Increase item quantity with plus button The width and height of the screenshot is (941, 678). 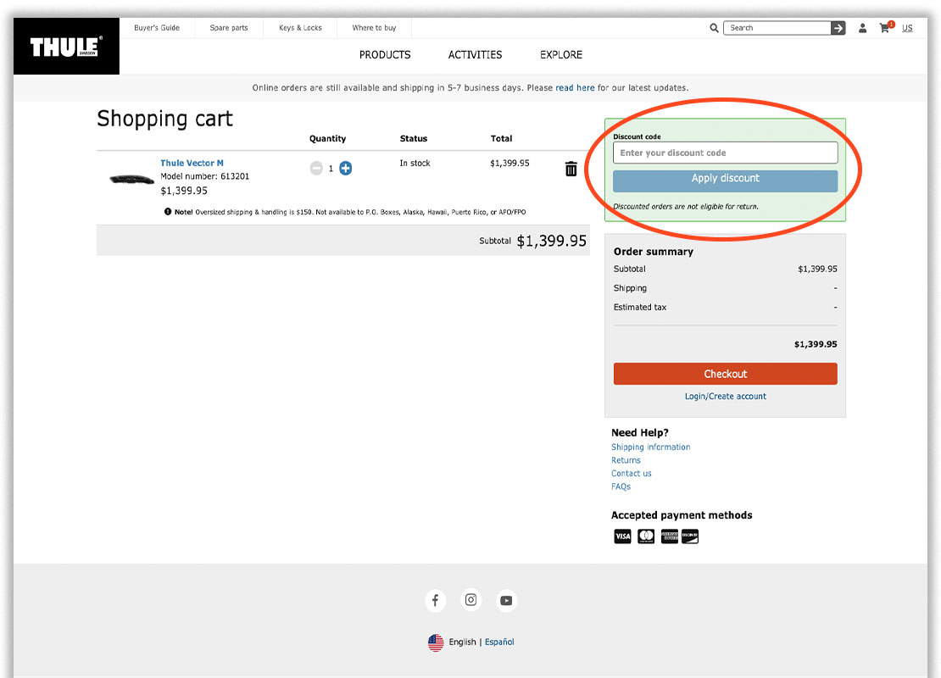(345, 169)
